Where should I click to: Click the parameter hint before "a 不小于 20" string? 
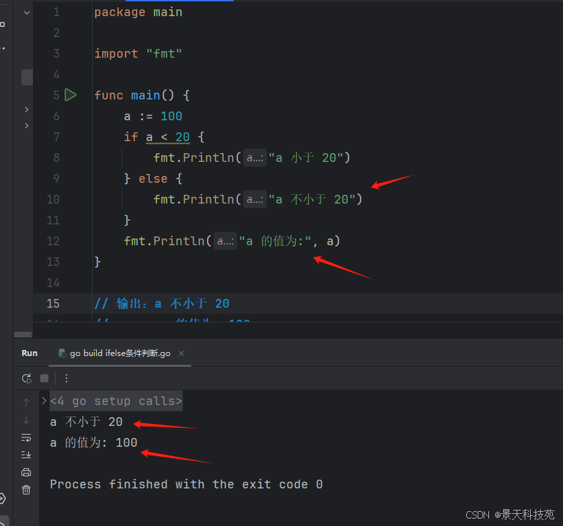(255, 200)
